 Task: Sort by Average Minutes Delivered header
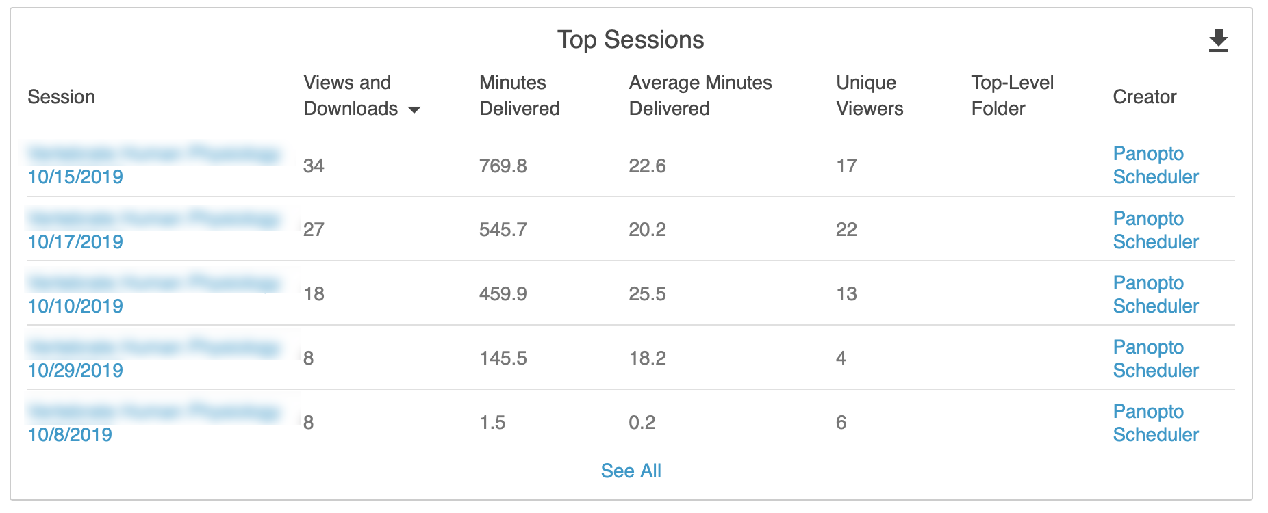click(x=700, y=95)
